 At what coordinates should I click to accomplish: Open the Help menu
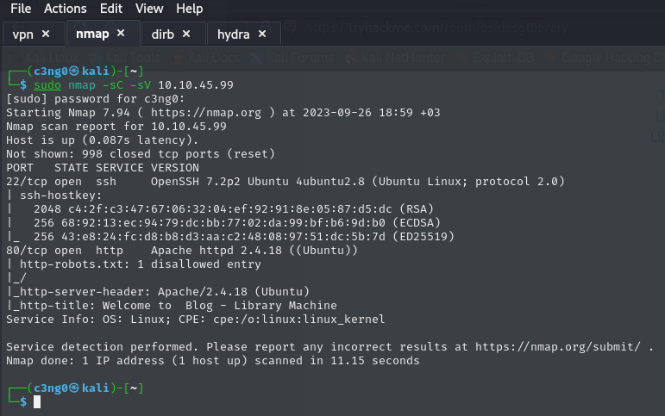point(189,9)
